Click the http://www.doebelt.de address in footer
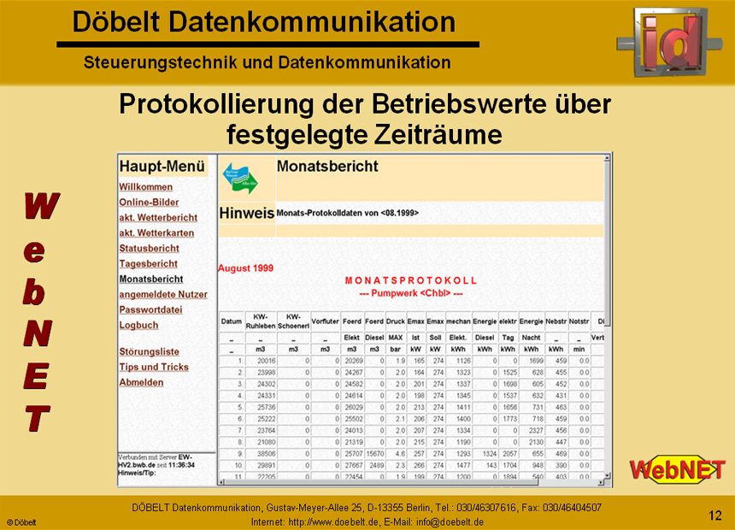 tap(334, 522)
